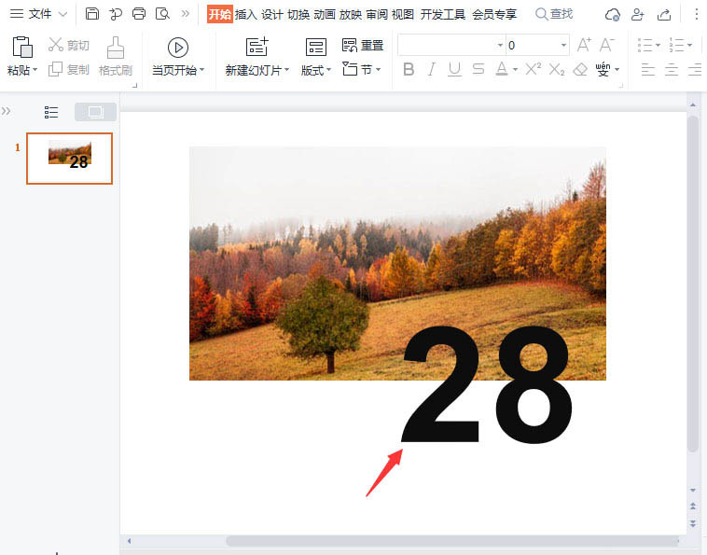Open the font size dropdown
707x555 pixels.
coord(563,45)
